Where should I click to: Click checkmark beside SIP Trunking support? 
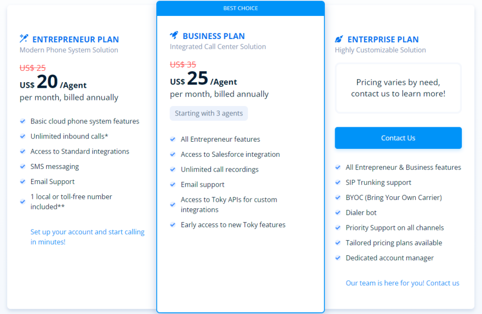click(337, 183)
